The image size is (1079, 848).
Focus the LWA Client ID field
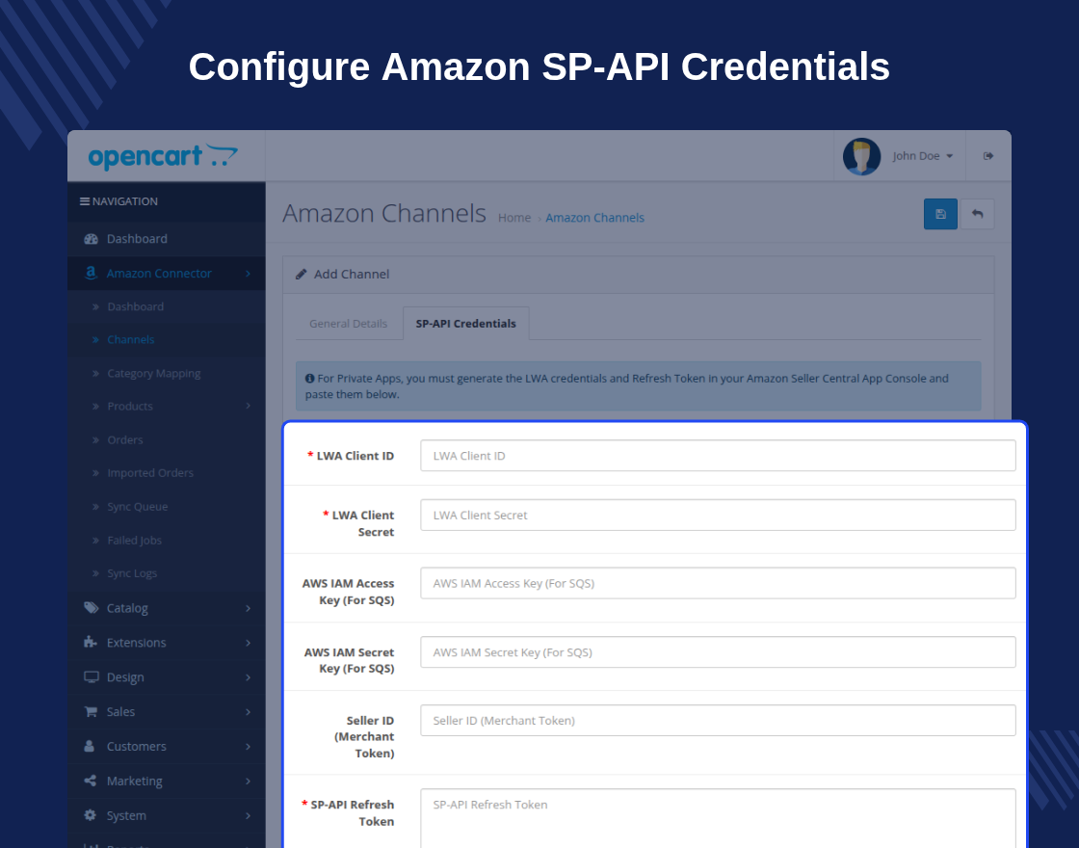coord(718,456)
